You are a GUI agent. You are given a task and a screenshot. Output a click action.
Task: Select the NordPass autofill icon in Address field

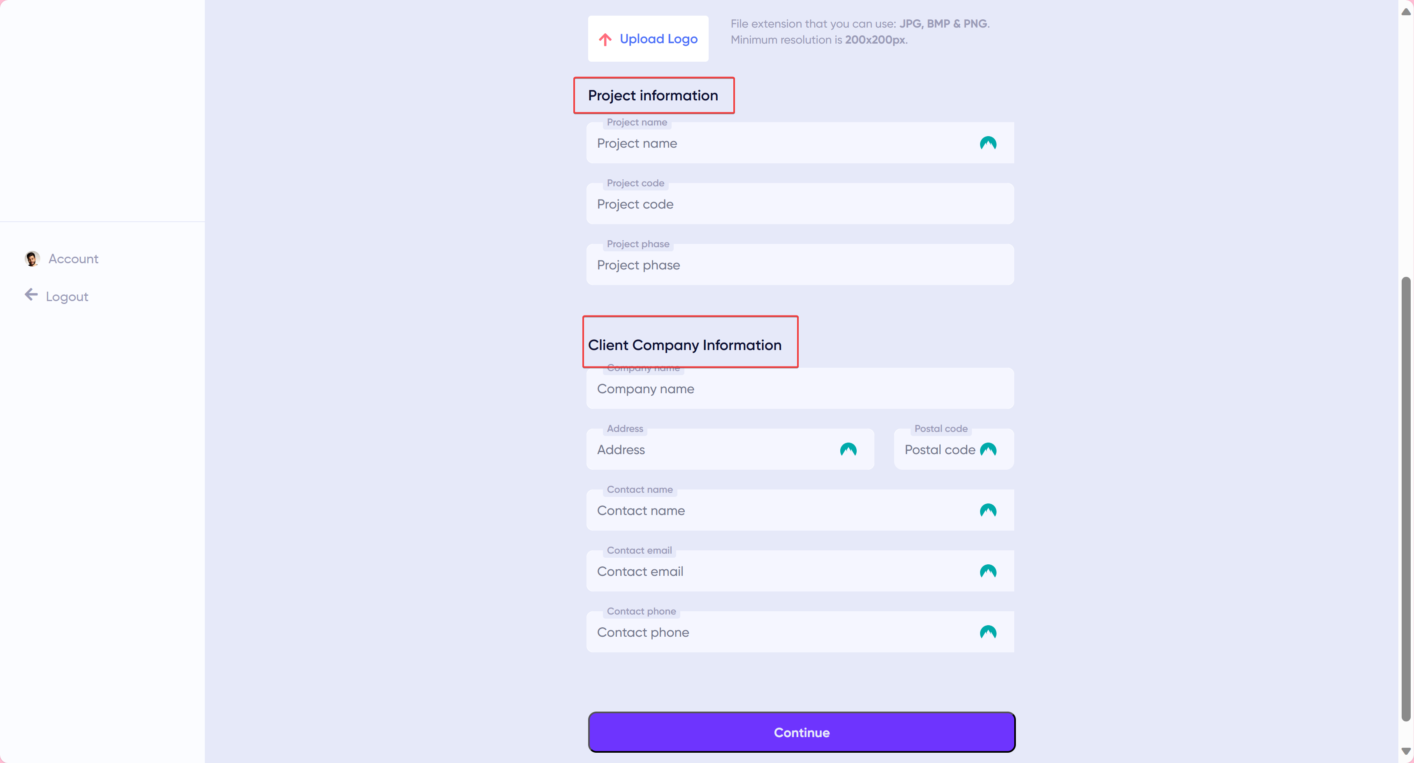[848, 449]
